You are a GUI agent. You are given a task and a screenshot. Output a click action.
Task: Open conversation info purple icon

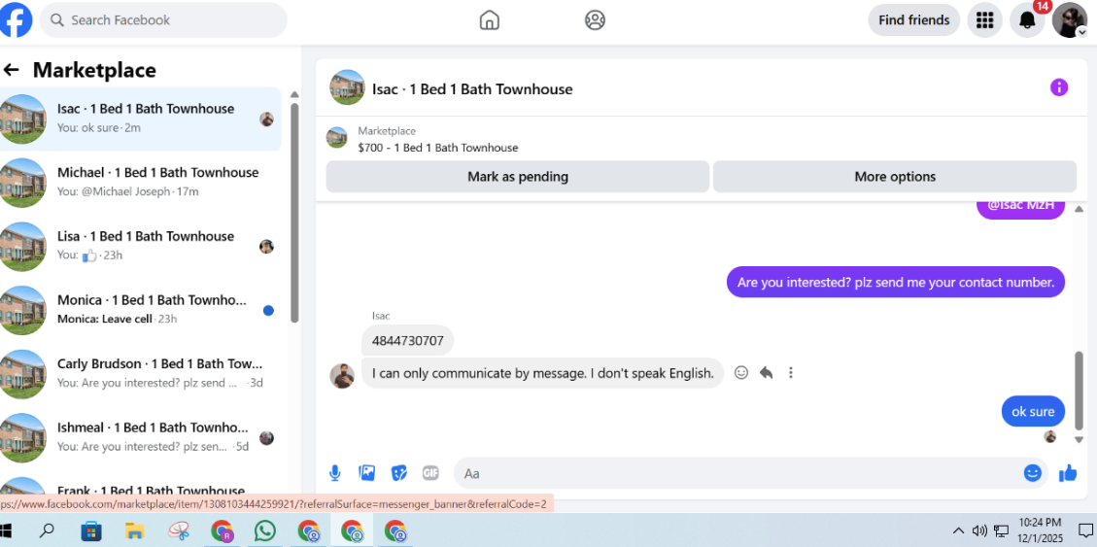pos(1059,87)
